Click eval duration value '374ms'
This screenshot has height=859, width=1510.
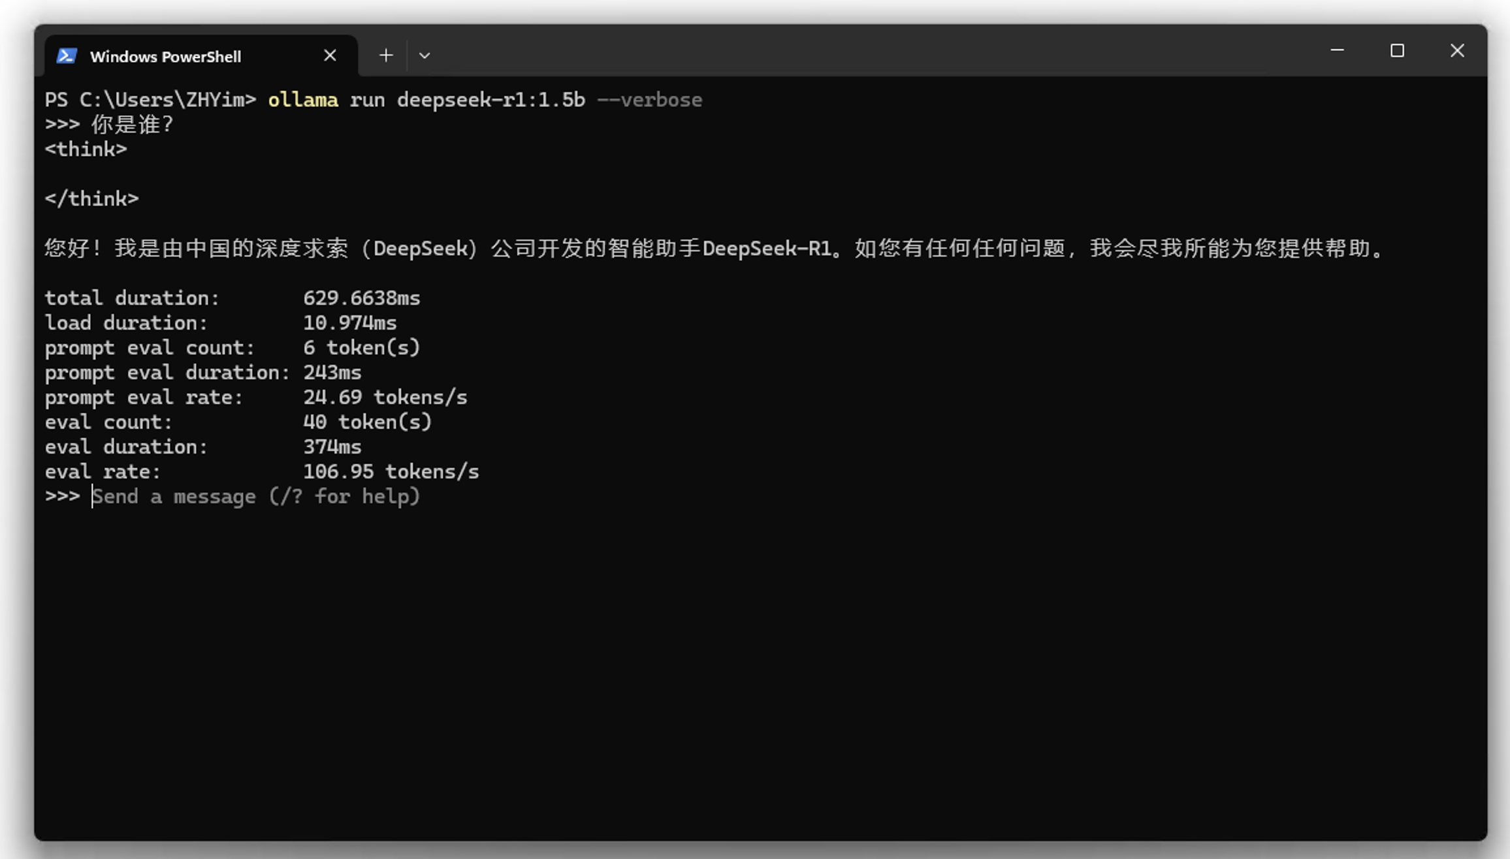pyautogui.click(x=332, y=447)
